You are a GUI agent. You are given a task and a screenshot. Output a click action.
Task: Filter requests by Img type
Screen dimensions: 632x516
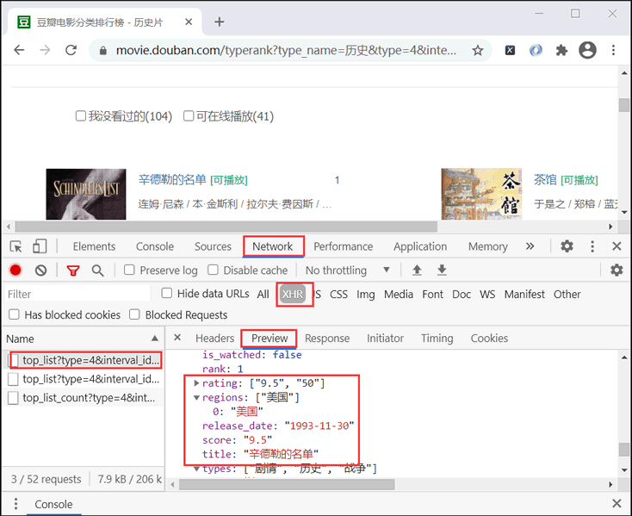click(x=366, y=295)
